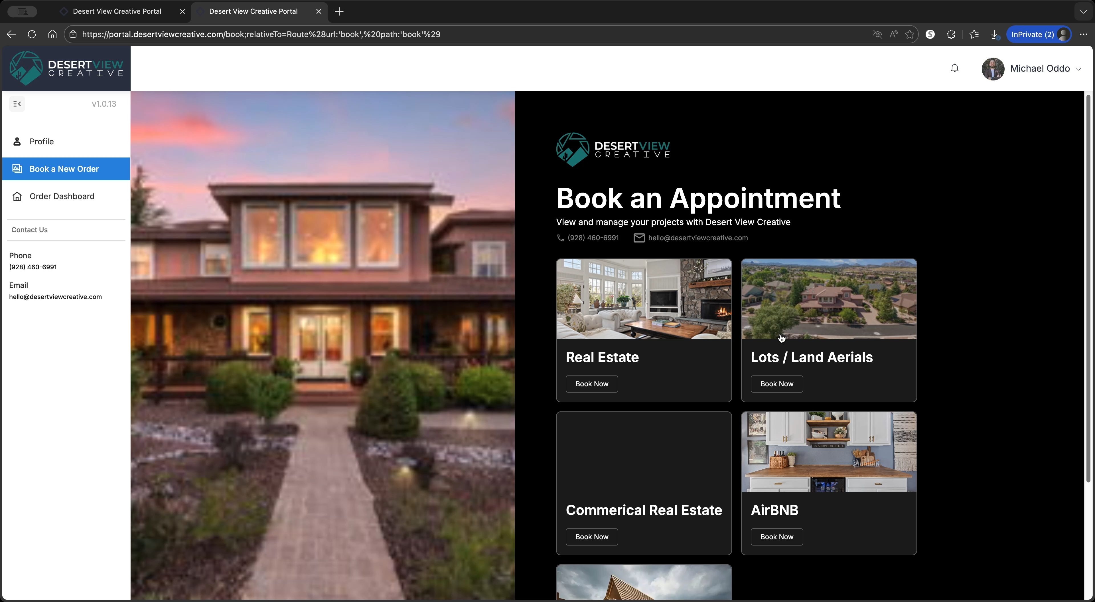Open the Skype extension icon

pyautogui.click(x=930, y=35)
